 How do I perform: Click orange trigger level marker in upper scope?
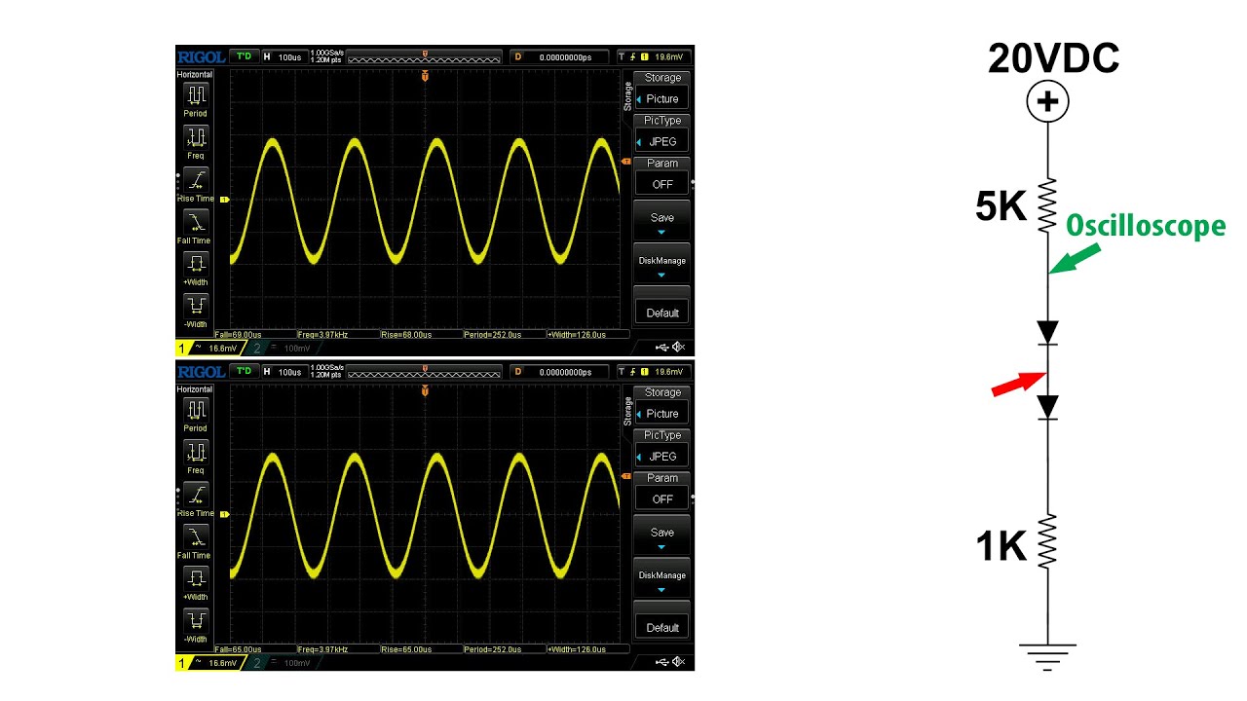pos(626,162)
